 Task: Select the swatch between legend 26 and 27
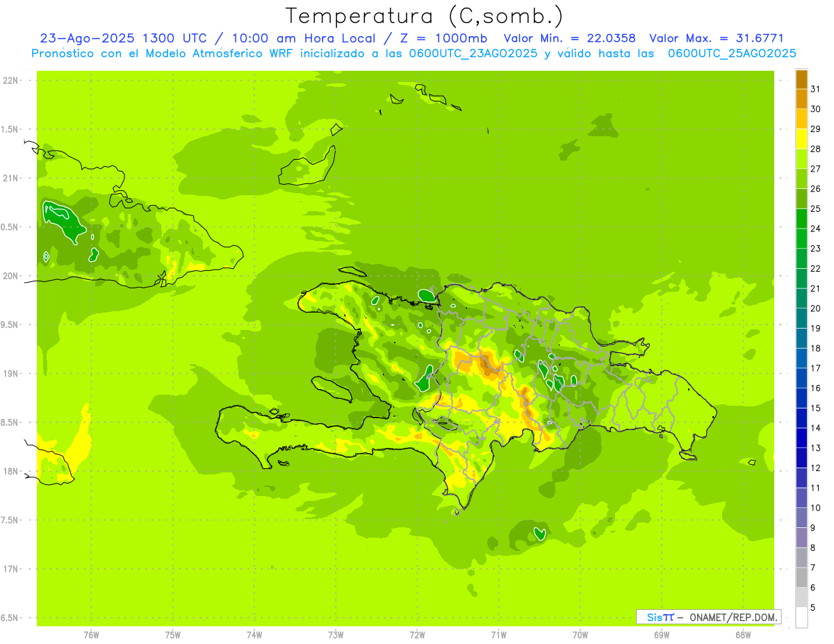801,179
